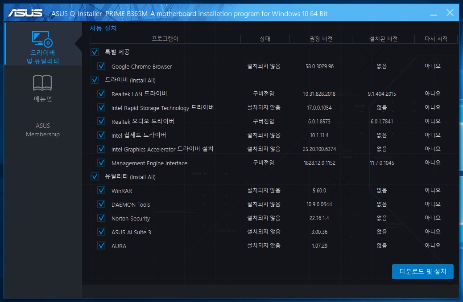463x302 pixels.
Task: Toggle the 유틸리티 (Install All) checkbox
Action: click(x=95, y=176)
